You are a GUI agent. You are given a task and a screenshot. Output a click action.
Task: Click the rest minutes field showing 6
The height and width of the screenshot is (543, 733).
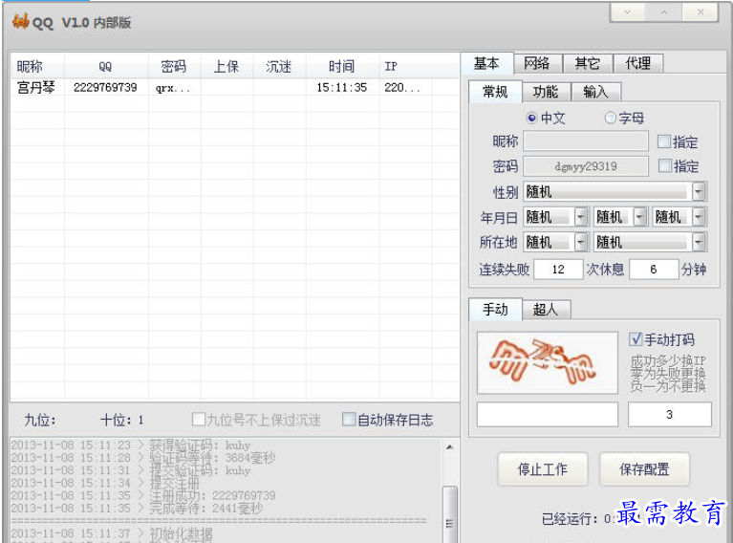[654, 270]
